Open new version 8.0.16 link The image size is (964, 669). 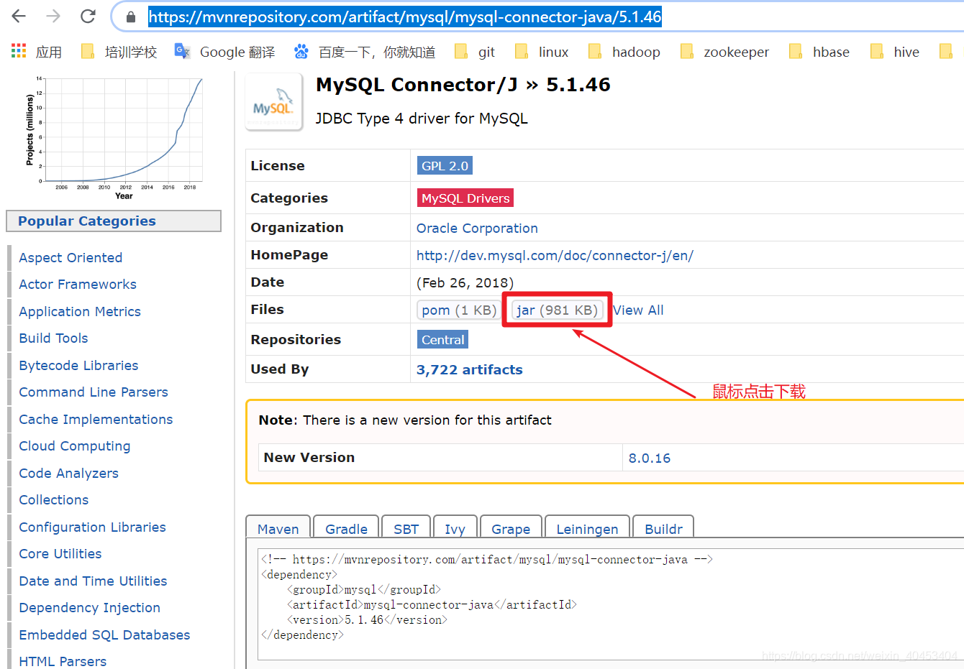[x=650, y=458]
